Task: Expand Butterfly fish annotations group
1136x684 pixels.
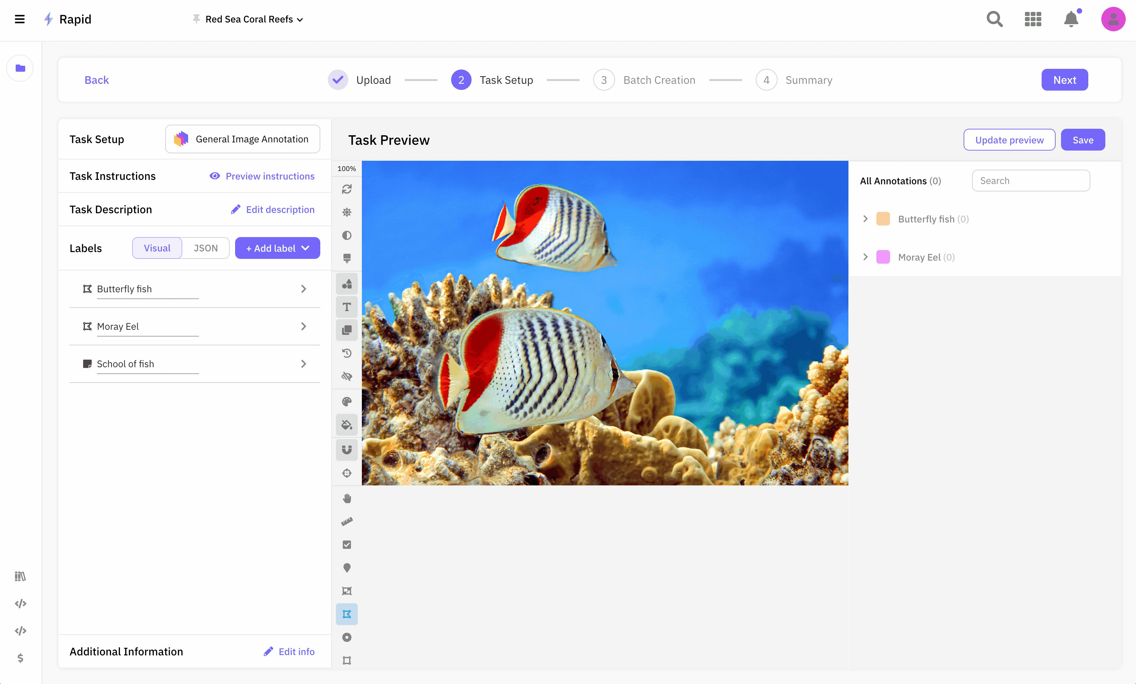Action: click(x=865, y=219)
